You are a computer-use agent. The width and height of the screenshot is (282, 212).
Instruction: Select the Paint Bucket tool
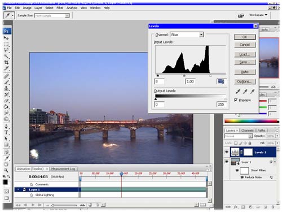coord(6,107)
